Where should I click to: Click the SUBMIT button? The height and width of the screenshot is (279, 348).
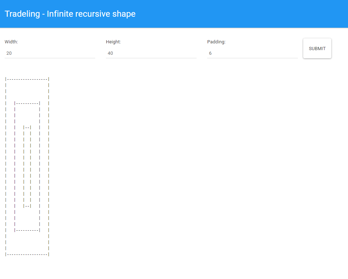pyautogui.click(x=317, y=48)
